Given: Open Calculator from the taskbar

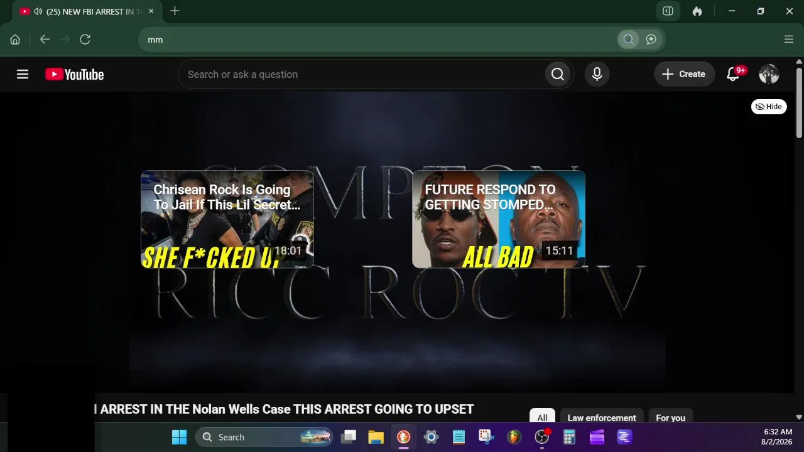Looking at the screenshot, I should (x=569, y=437).
